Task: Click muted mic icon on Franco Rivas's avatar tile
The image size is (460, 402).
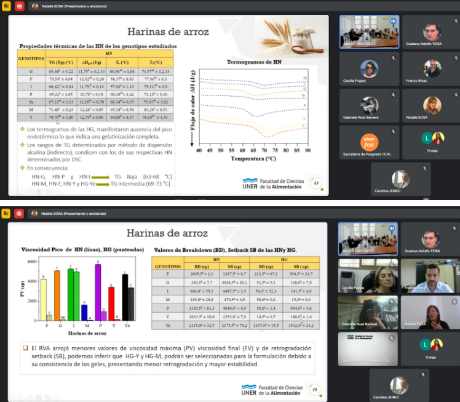Action: coord(455,57)
